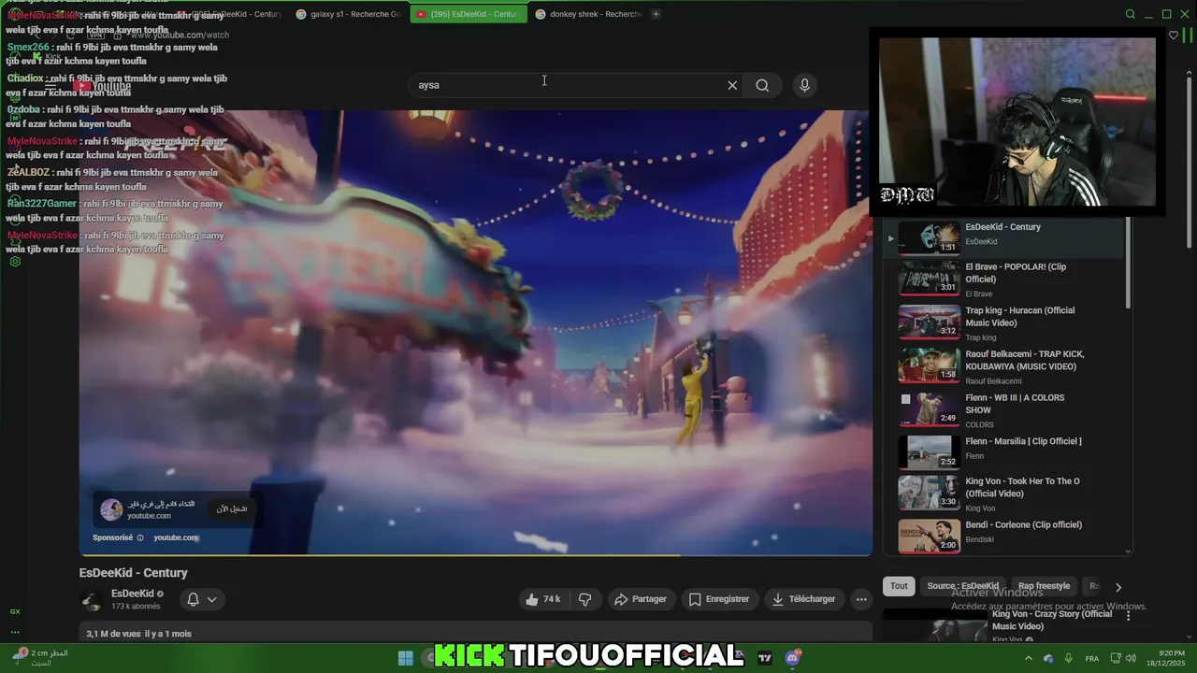Switch to the donkey shrek - Recherche tab
This screenshot has width=1197, height=673.
588,14
